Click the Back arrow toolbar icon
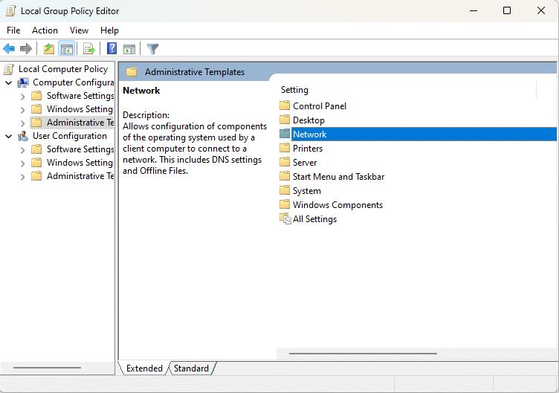The image size is (559, 393). (9, 49)
